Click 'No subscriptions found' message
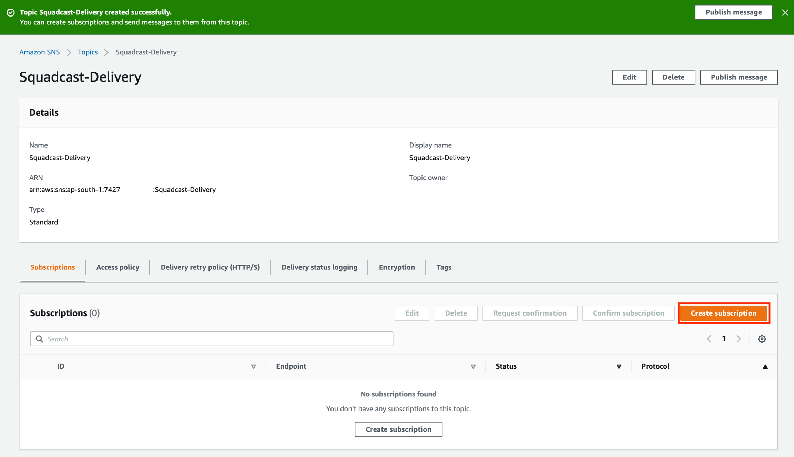This screenshot has height=457, width=794. coord(398,394)
